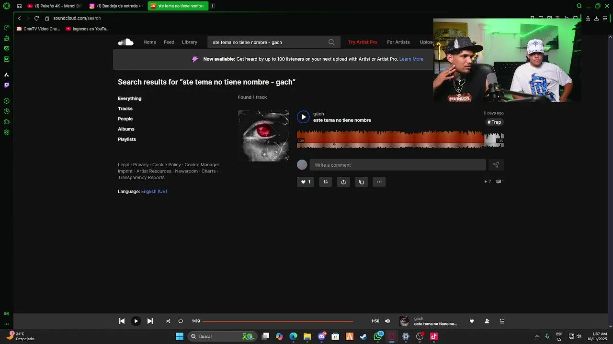Open share options for the track
The height and width of the screenshot is (344, 613).
coord(343,182)
